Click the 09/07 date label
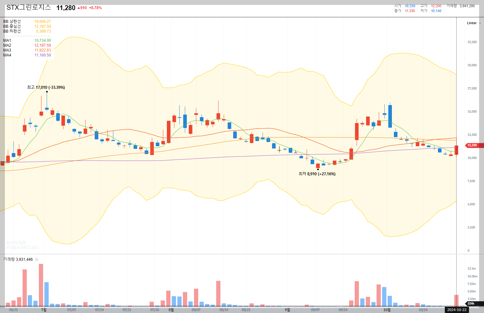This screenshot has height=313, width=484. pyautogui.click(x=315, y=310)
